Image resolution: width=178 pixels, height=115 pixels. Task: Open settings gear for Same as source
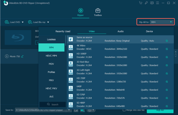pos(167,41)
